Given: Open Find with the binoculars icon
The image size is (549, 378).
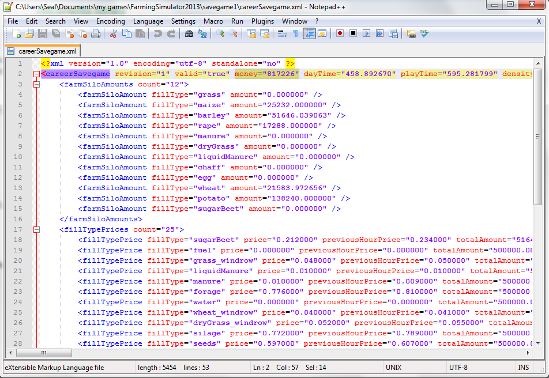Looking at the screenshot, I should pos(189,33).
